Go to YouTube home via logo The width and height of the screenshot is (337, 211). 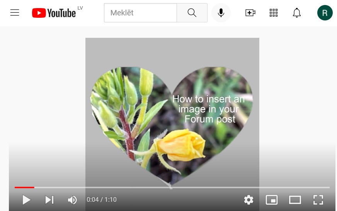click(54, 13)
